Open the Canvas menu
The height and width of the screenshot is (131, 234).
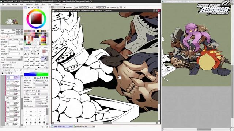(15, 4)
